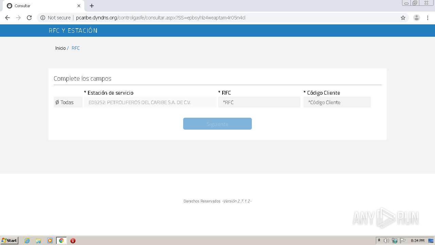Click the browser Back arrow
The width and height of the screenshot is (435, 245).
tap(7, 18)
